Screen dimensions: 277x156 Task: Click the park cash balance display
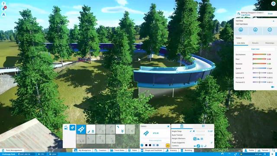[x=26, y=154]
